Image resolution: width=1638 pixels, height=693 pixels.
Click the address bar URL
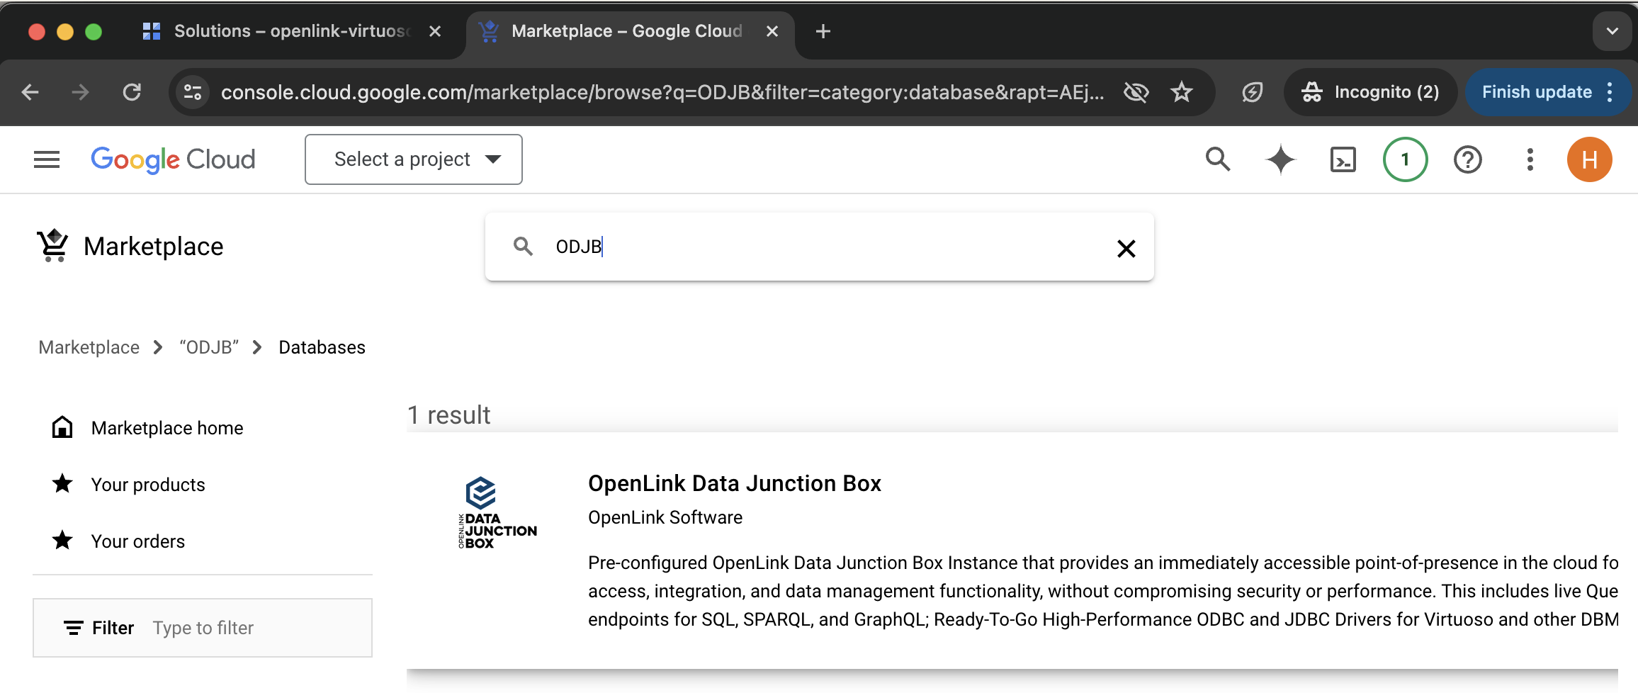tap(662, 92)
